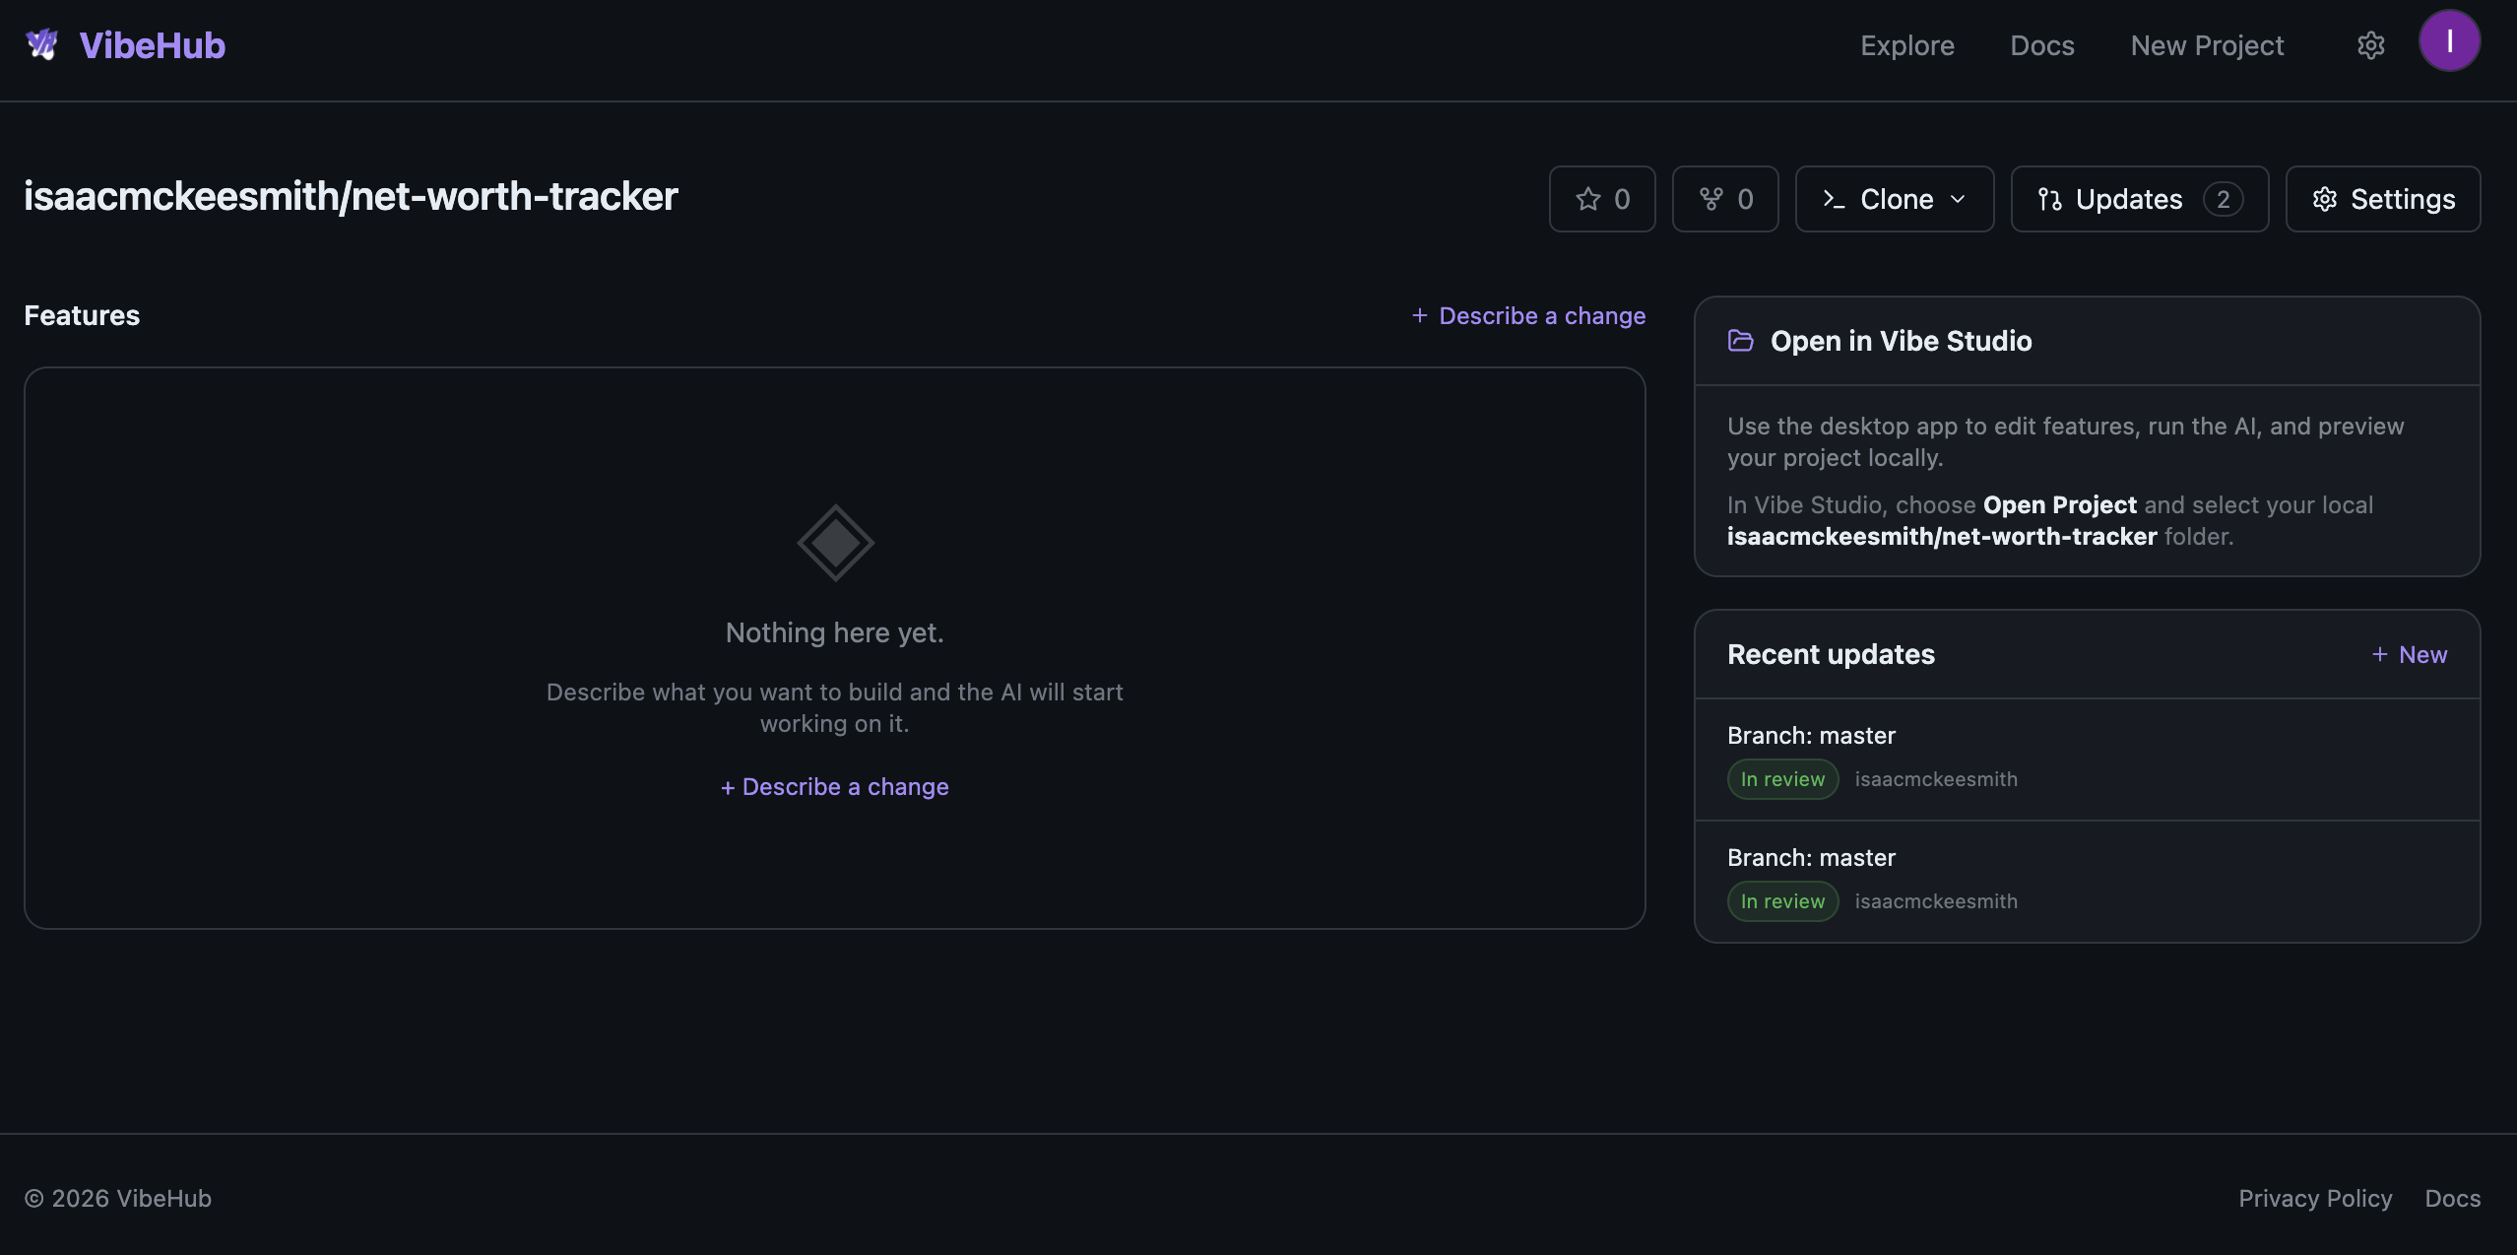Click the Updates branch icon
Image resolution: width=2517 pixels, height=1255 pixels.
coord(2049,198)
